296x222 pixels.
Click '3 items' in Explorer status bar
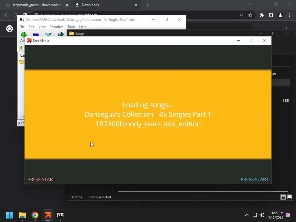tap(76, 197)
